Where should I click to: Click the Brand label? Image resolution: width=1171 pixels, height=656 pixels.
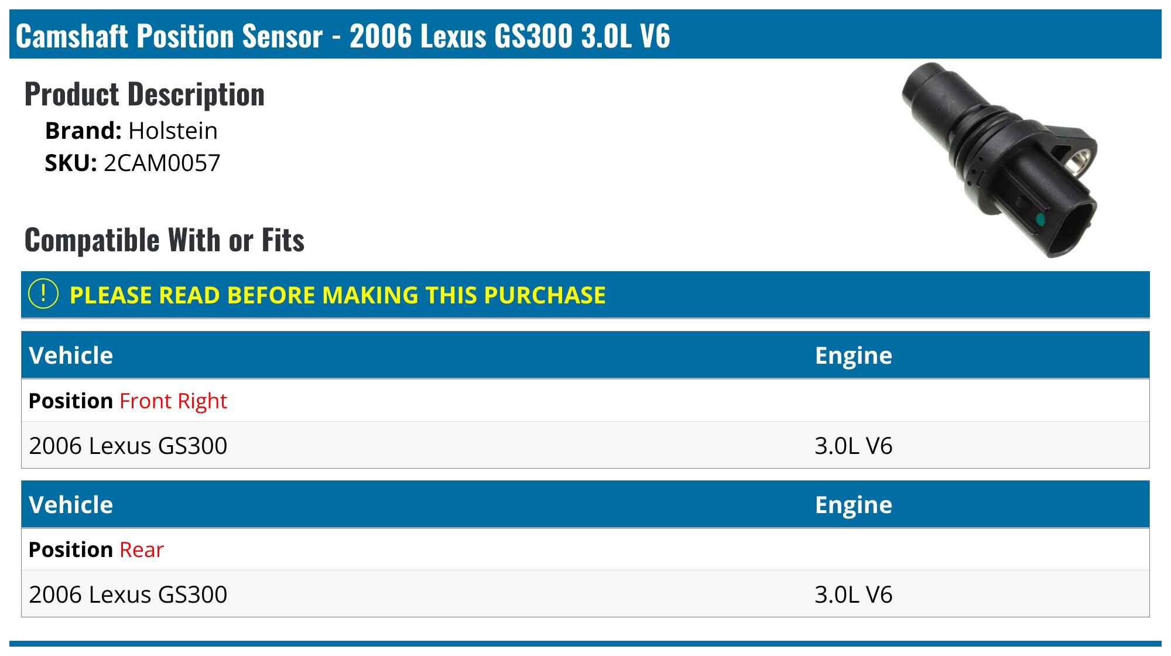point(83,131)
